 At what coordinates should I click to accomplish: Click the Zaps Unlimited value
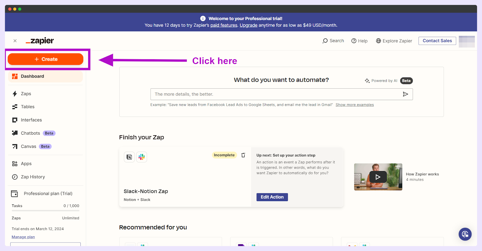[70, 218]
